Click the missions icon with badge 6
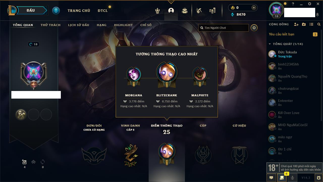The width and height of the screenshot is (323, 182). tap(282, 178)
